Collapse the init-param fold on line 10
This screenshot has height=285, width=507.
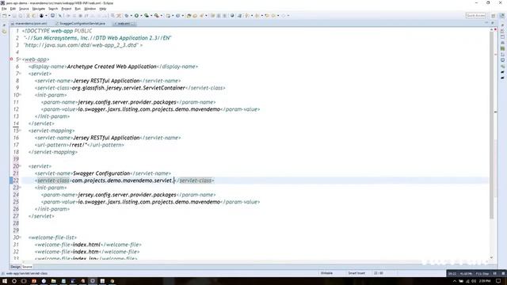(20, 95)
